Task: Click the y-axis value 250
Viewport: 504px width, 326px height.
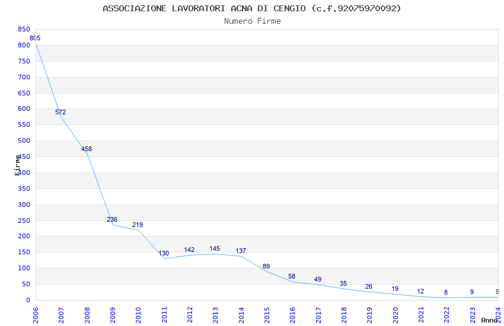Action: pos(24,221)
